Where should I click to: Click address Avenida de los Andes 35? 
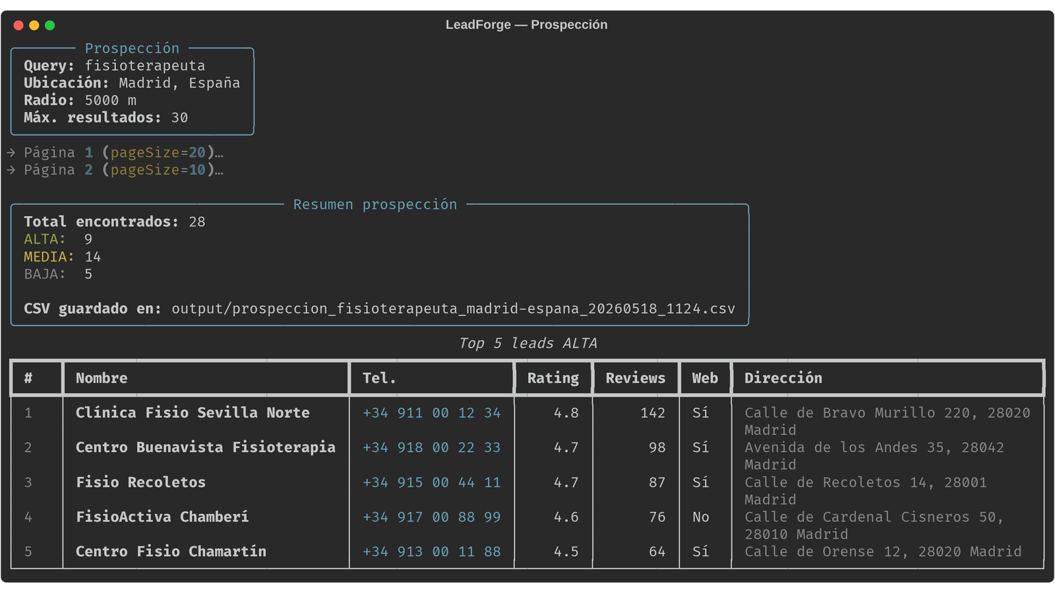click(874, 456)
